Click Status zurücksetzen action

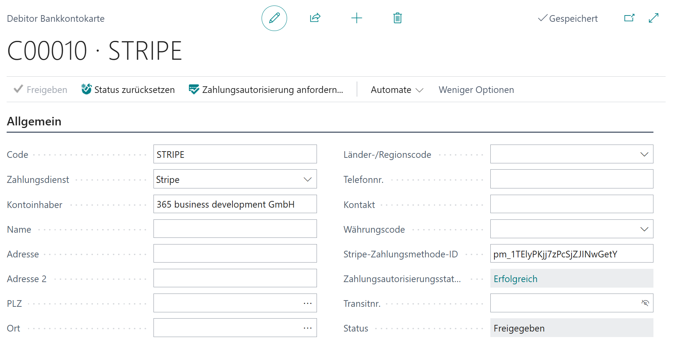[x=128, y=90]
